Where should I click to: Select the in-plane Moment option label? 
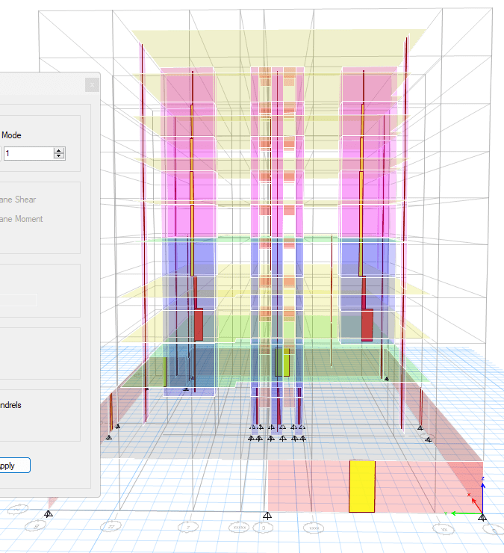pyautogui.click(x=21, y=219)
